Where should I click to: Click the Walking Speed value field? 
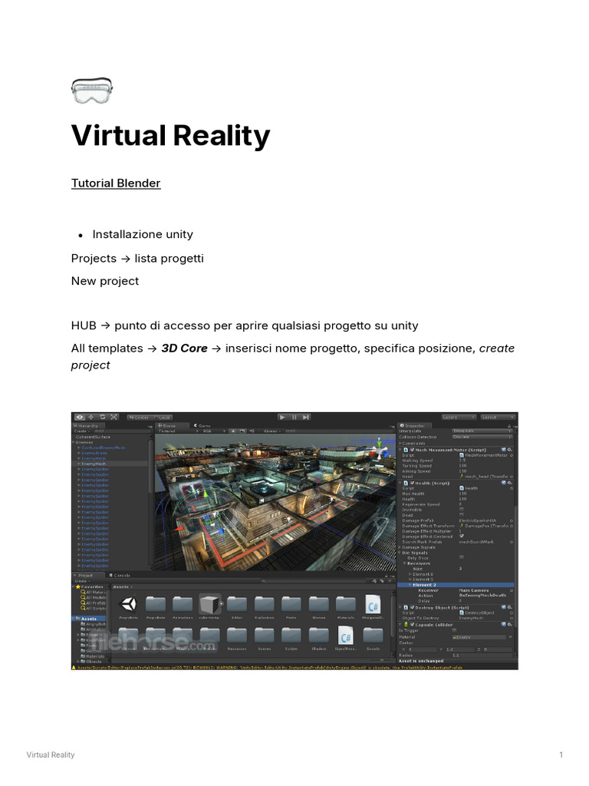pyautogui.click(x=485, y=461)
